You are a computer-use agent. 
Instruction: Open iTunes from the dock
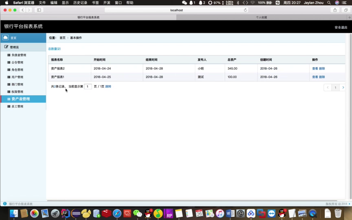220,213
